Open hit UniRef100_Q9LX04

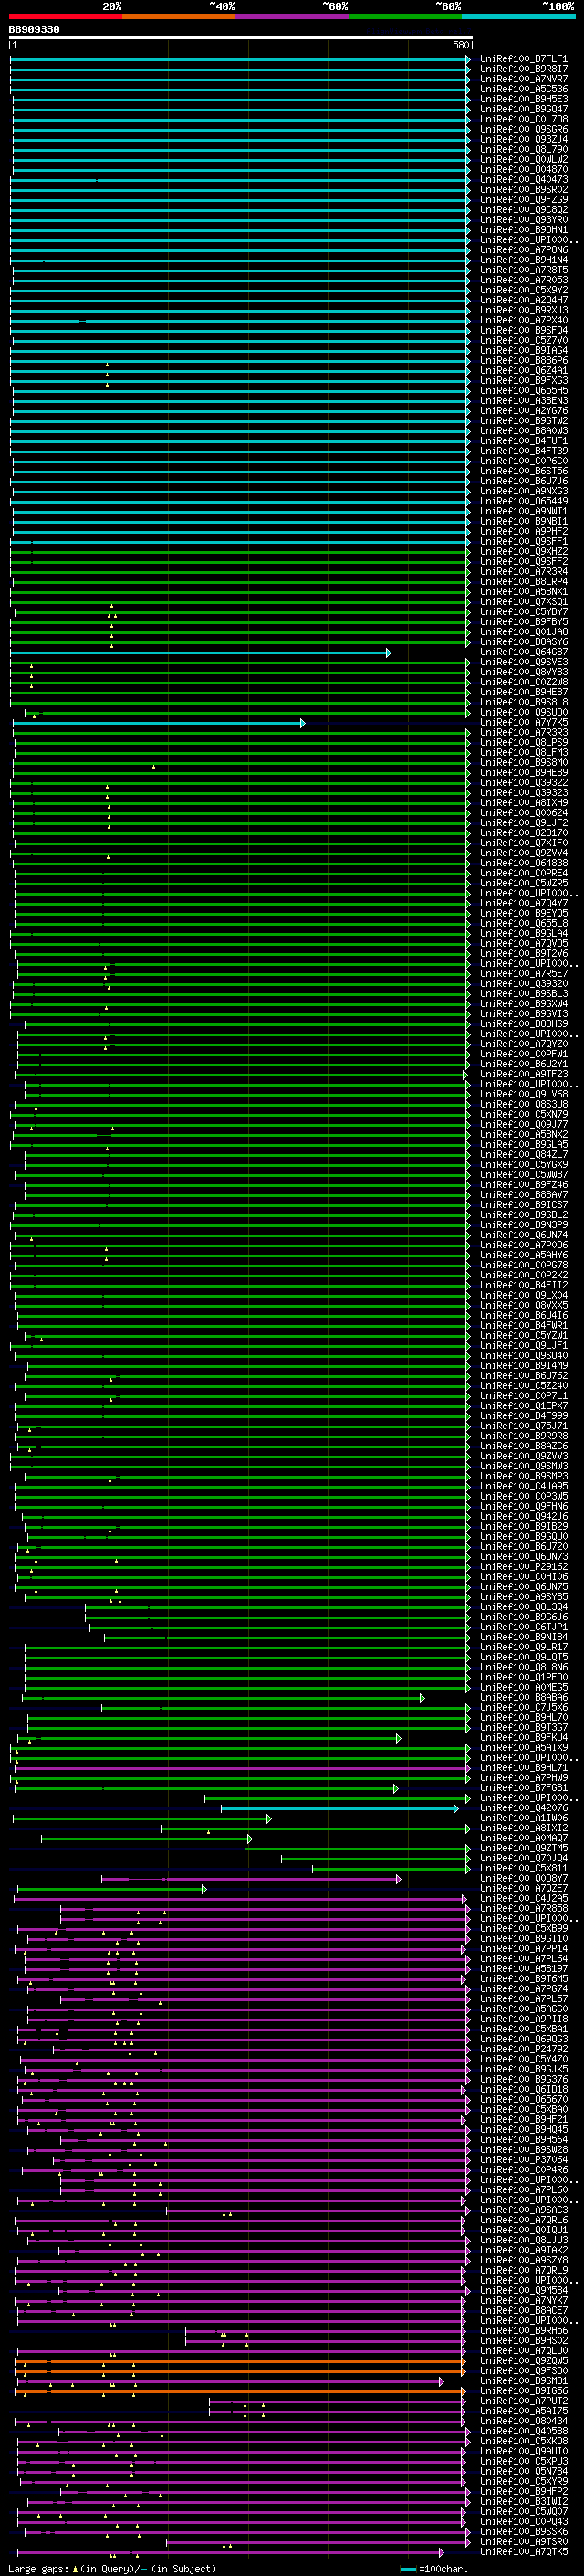click(523, 1295)
